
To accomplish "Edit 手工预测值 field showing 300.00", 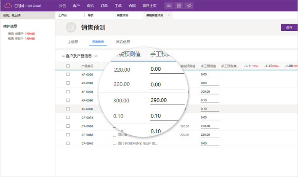I will pyautogui.click(x=210, y=91).
